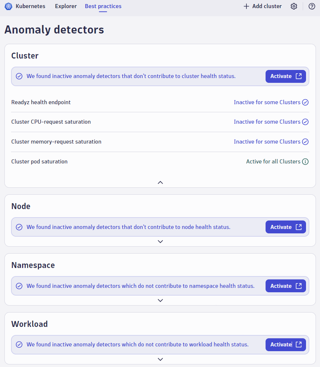Screen dimensions: 320x367
Task: Click the info icon beside Cluster pod saturation
Action: point(305,162)
